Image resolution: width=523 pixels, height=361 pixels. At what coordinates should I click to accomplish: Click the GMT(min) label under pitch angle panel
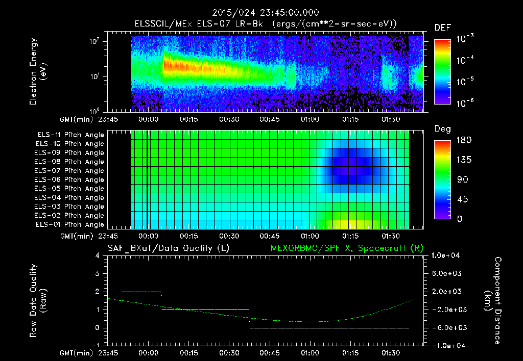tap(77, 236)
